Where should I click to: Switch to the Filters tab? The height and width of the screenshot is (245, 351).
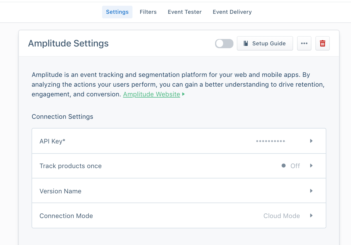(x=148, y=12)
